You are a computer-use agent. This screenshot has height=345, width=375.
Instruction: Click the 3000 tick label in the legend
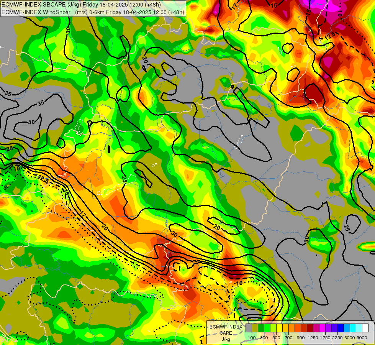pyautogui.click(x=350, y=338)
